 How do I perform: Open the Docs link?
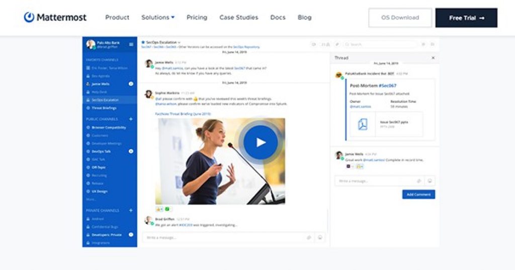pos(278,18)
